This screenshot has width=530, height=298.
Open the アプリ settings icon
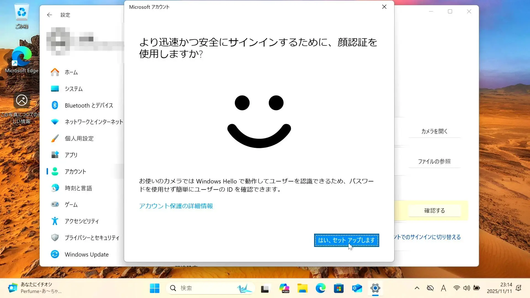click(x=55, y=155)
